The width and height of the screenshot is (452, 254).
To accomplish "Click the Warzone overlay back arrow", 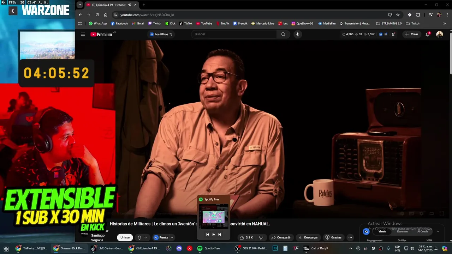I will (x=13, y=11).
